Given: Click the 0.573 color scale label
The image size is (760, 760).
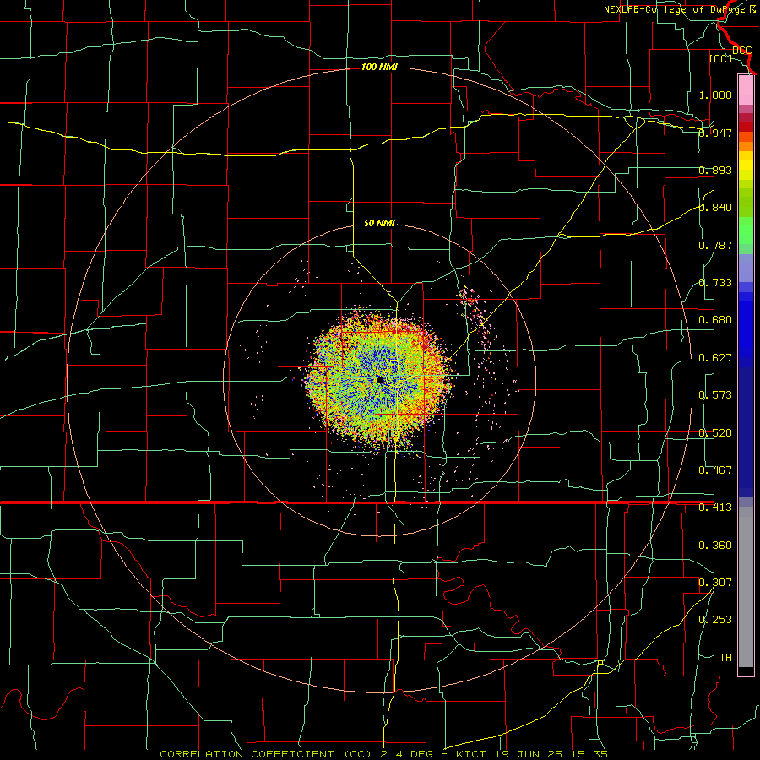Looking at the screenshot, I should tap(715, 395).
